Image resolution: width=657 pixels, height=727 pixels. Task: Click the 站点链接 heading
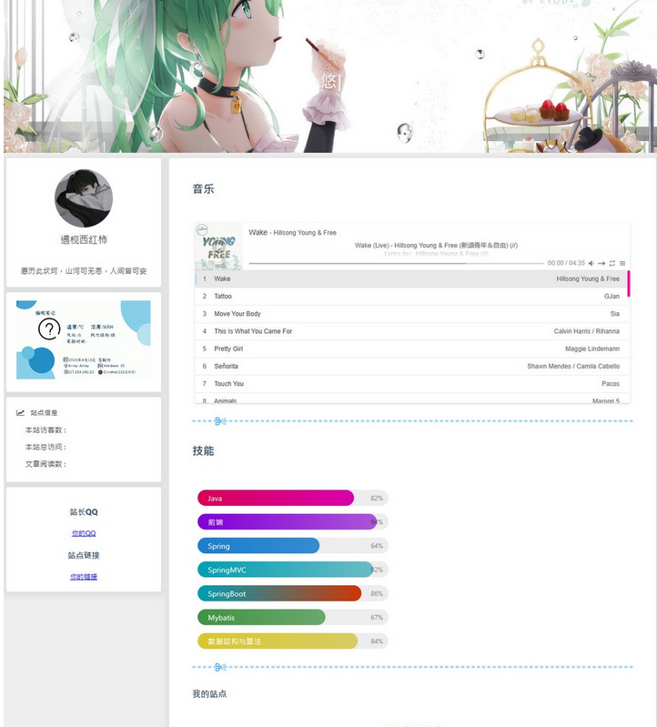tap(84, 555)
